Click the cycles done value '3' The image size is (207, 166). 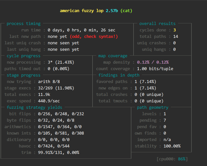point(175,30)
